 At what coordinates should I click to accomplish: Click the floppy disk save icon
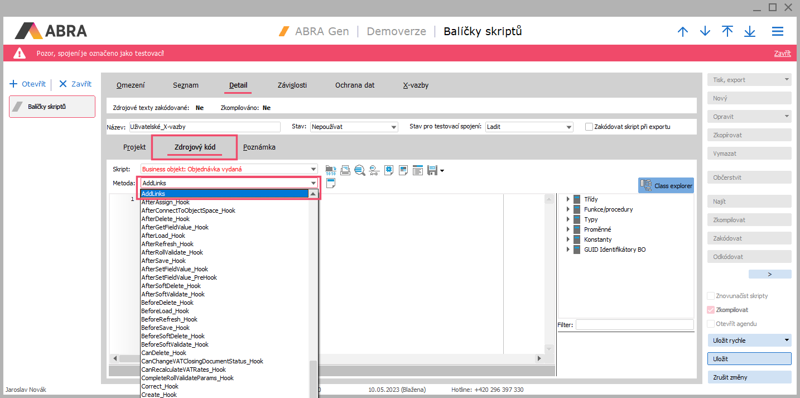pyautogui.click(x=432, y=170)
